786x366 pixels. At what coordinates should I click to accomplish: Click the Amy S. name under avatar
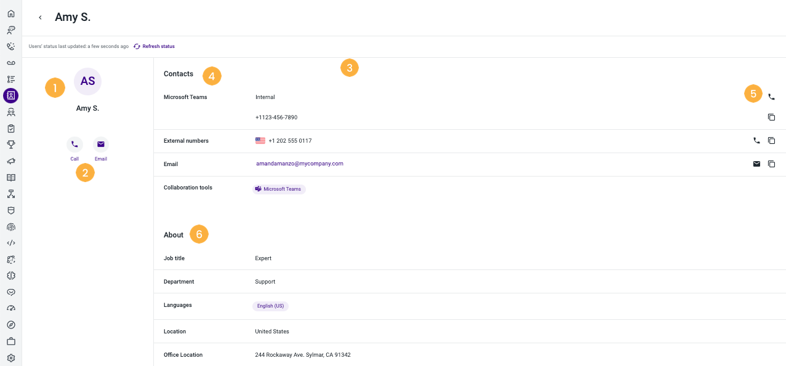pos(87,108)
